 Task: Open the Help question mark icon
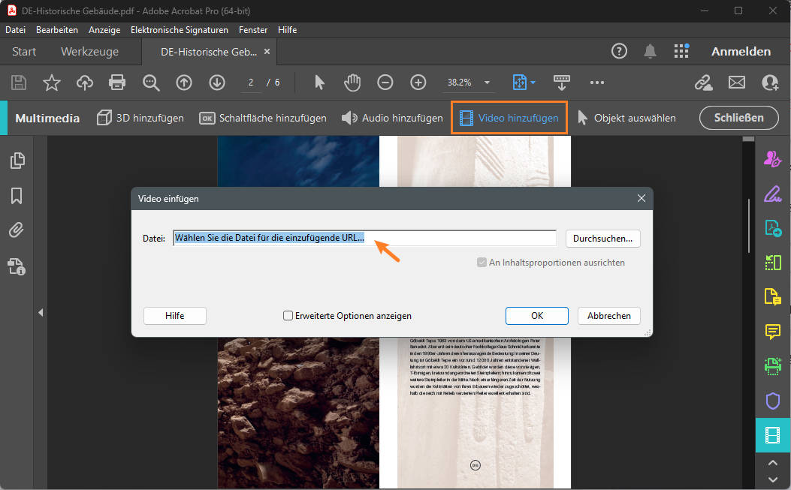tap(619, 51)
